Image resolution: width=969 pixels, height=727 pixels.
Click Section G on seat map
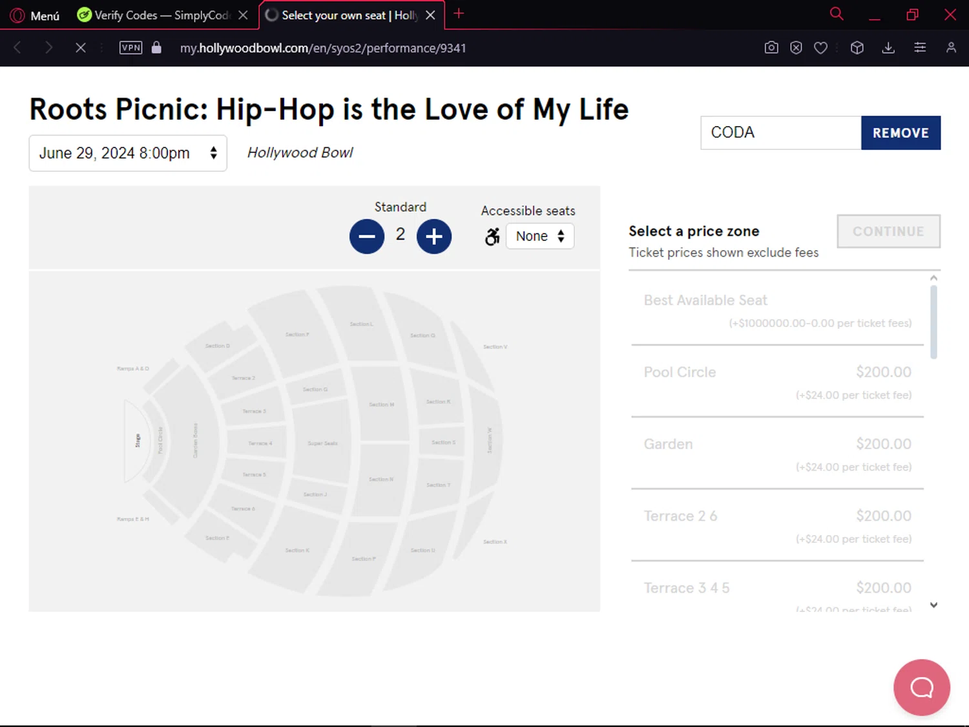pyautogui.click(x=315, y=389)
